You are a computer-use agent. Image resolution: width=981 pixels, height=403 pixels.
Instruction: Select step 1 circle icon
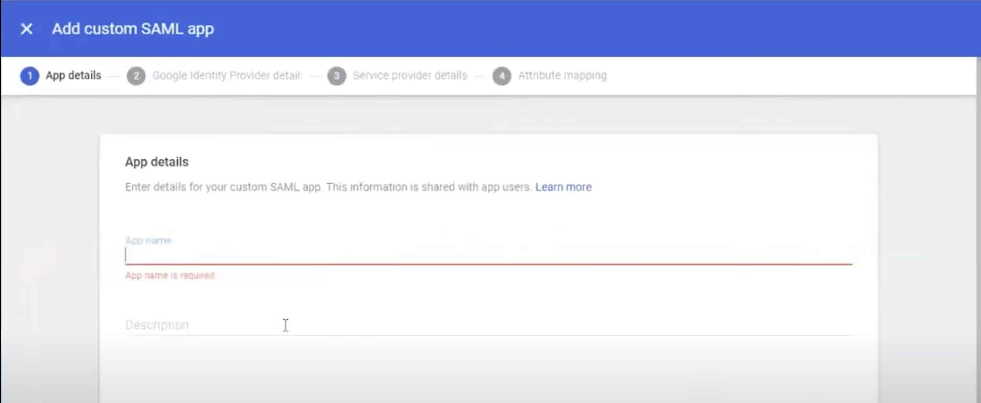[x=30, y=76]
